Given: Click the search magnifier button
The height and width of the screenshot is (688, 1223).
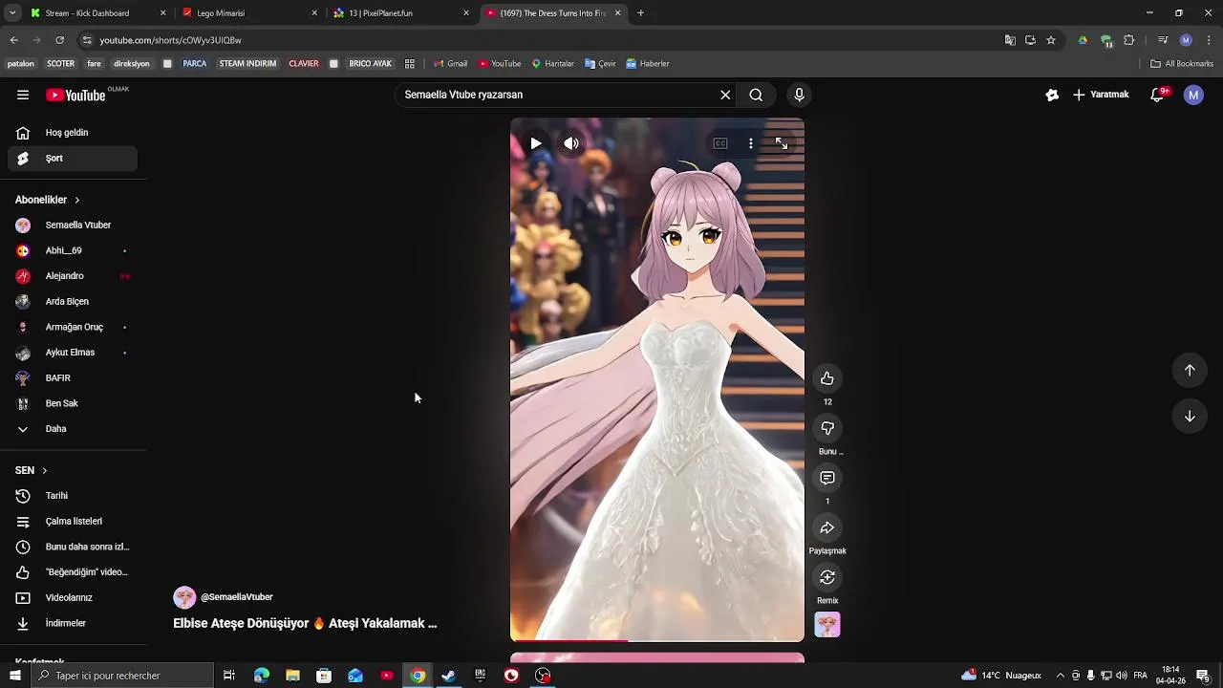Looking at the screenshot, I should (x=756, y=95).
